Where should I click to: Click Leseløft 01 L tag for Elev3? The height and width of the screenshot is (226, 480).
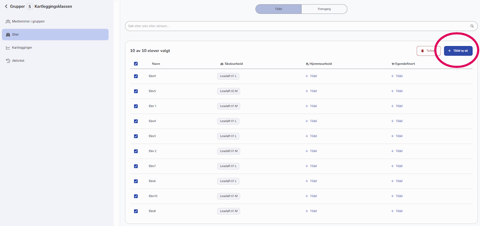pyautogui.click(x=228, y=136)
